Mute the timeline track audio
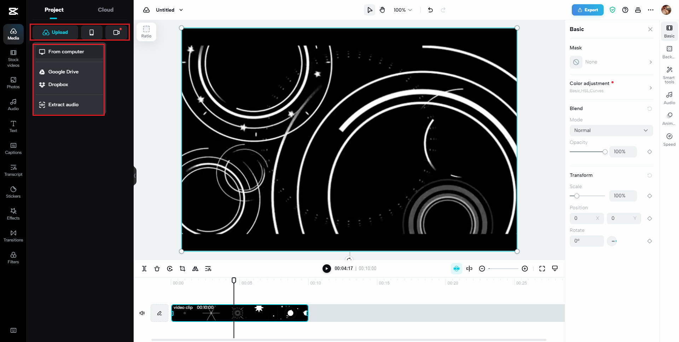Screen dimensions: 679x342 tap(142, 313)
